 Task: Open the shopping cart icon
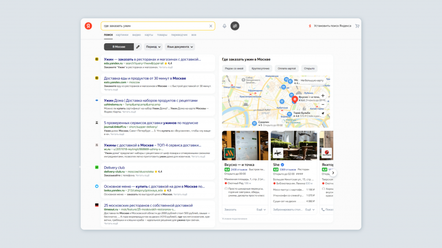[357, 26]
